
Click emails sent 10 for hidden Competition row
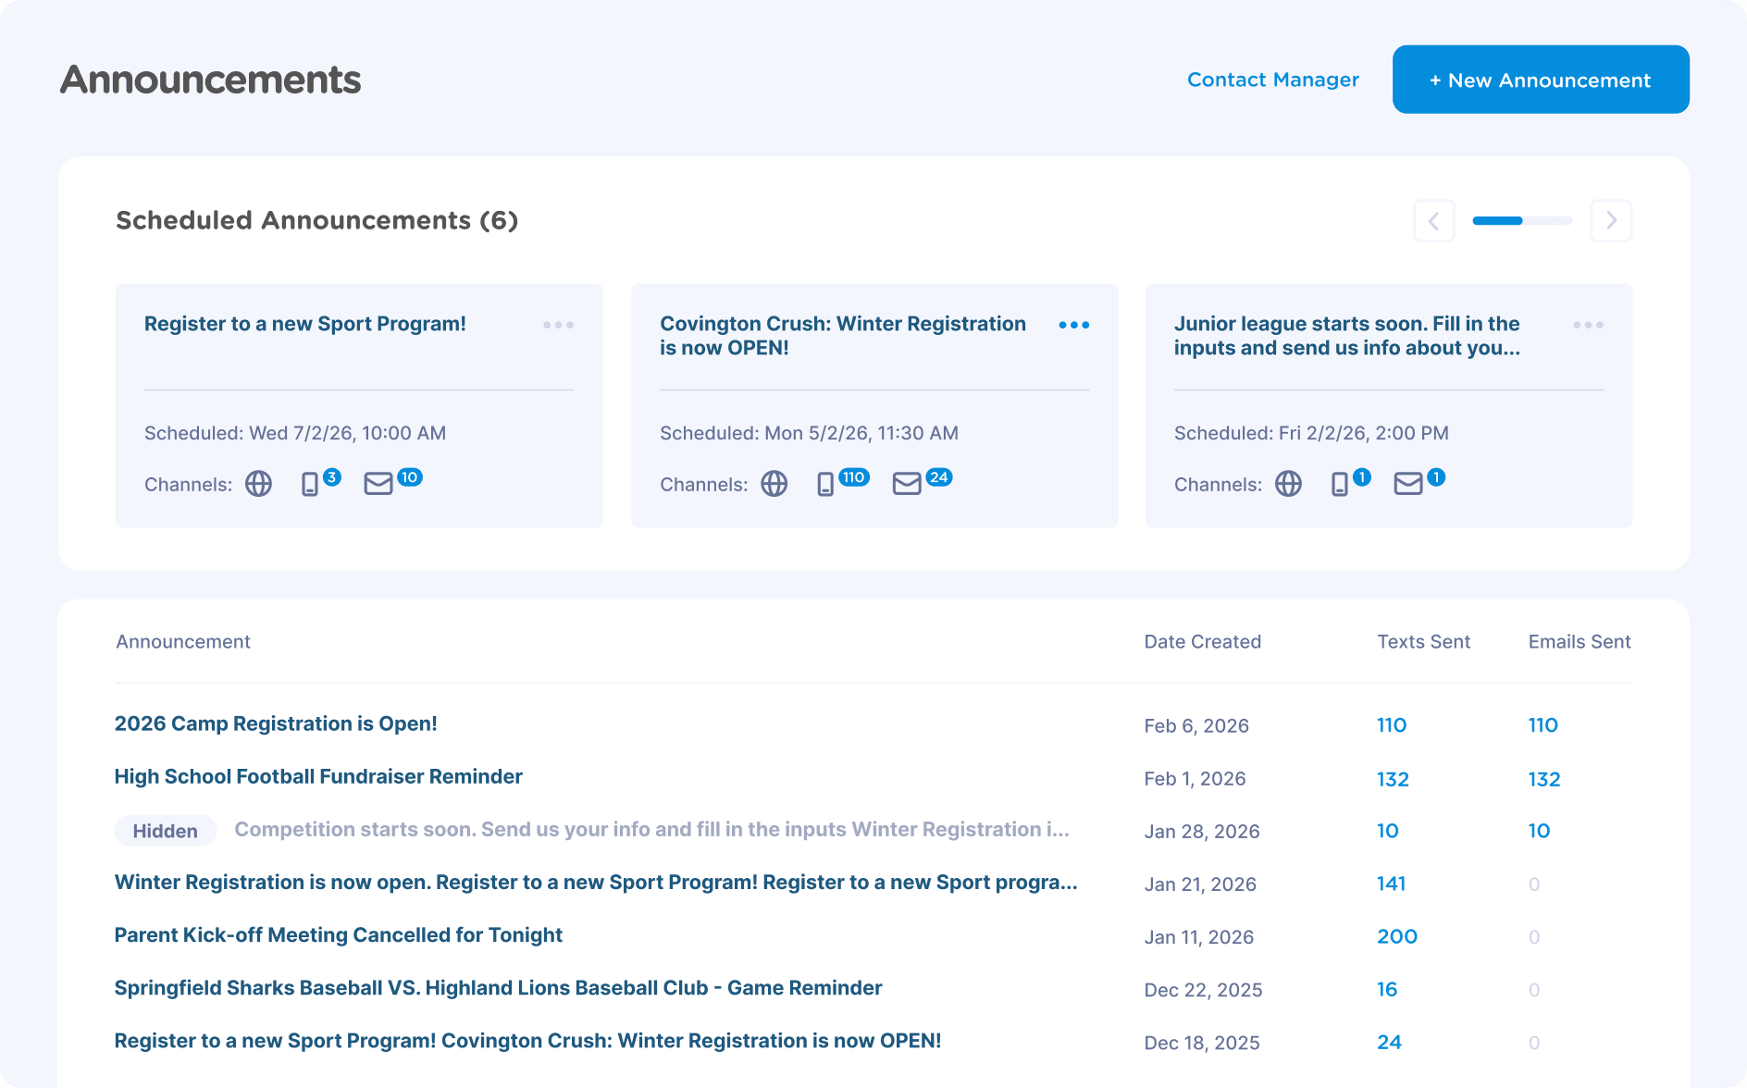pyautogui.click(x=1540, y=831)
